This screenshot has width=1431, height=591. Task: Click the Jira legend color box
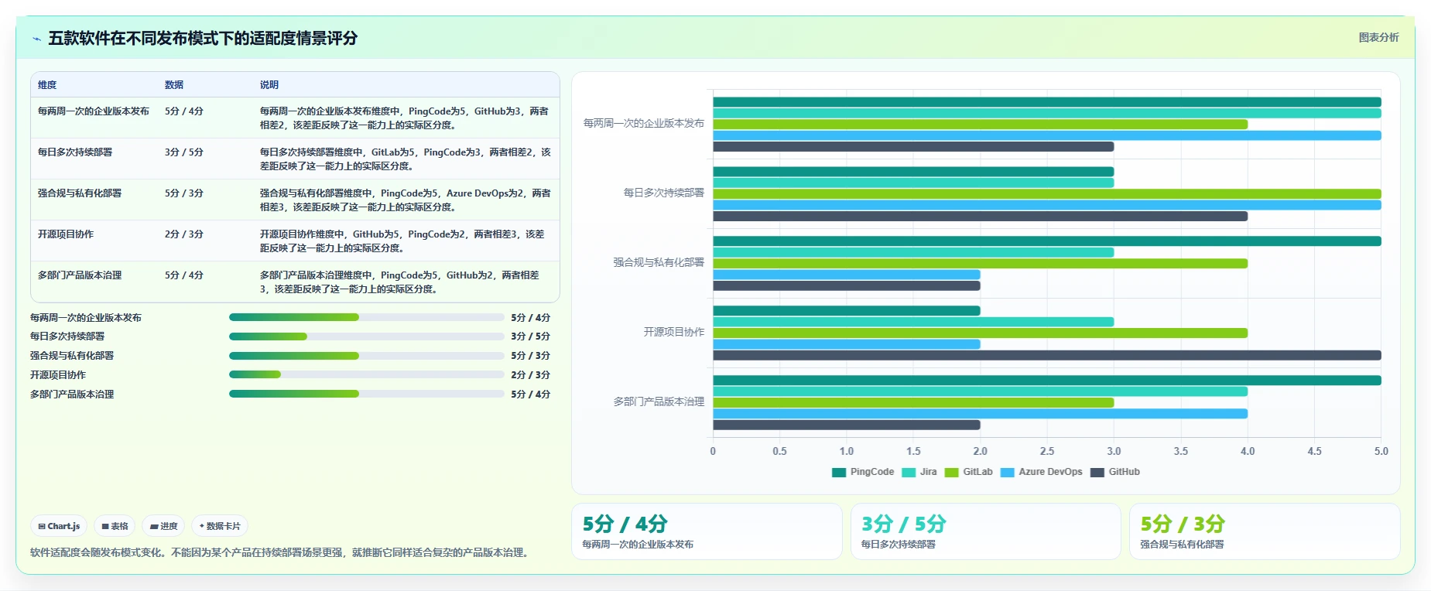[909, 473]
